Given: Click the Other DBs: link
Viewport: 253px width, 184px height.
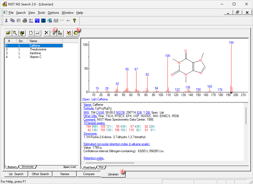Looking at the screenshot, I should coord(91,116).
